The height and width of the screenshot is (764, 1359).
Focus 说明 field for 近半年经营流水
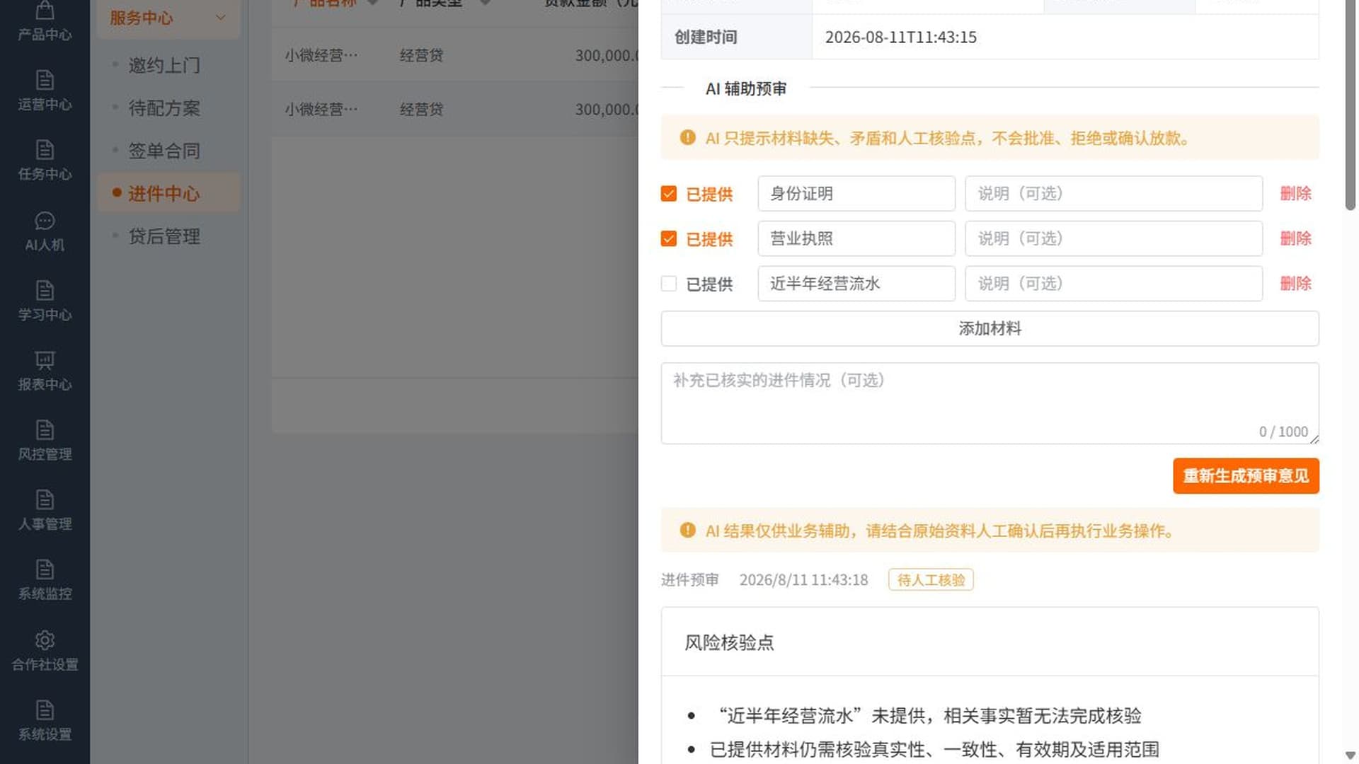point(1113,283)
